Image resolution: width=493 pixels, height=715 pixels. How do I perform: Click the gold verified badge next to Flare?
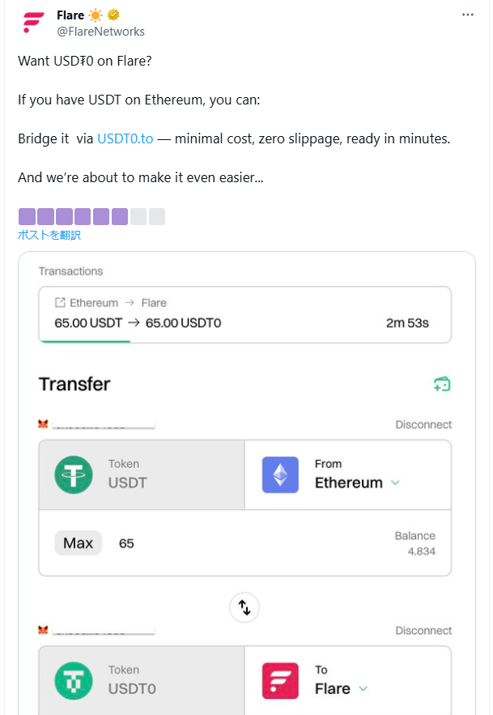click(113, 15)
